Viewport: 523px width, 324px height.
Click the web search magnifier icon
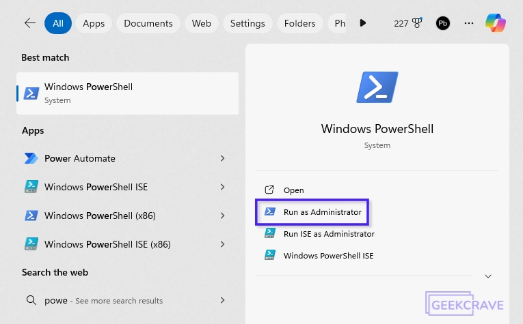click(31, 300)
